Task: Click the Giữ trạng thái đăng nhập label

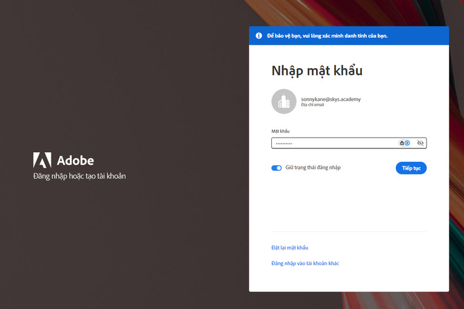Action: tap(313, 168)
